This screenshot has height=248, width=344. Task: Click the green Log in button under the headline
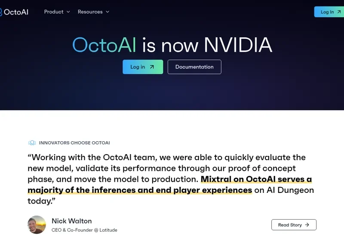143,67
